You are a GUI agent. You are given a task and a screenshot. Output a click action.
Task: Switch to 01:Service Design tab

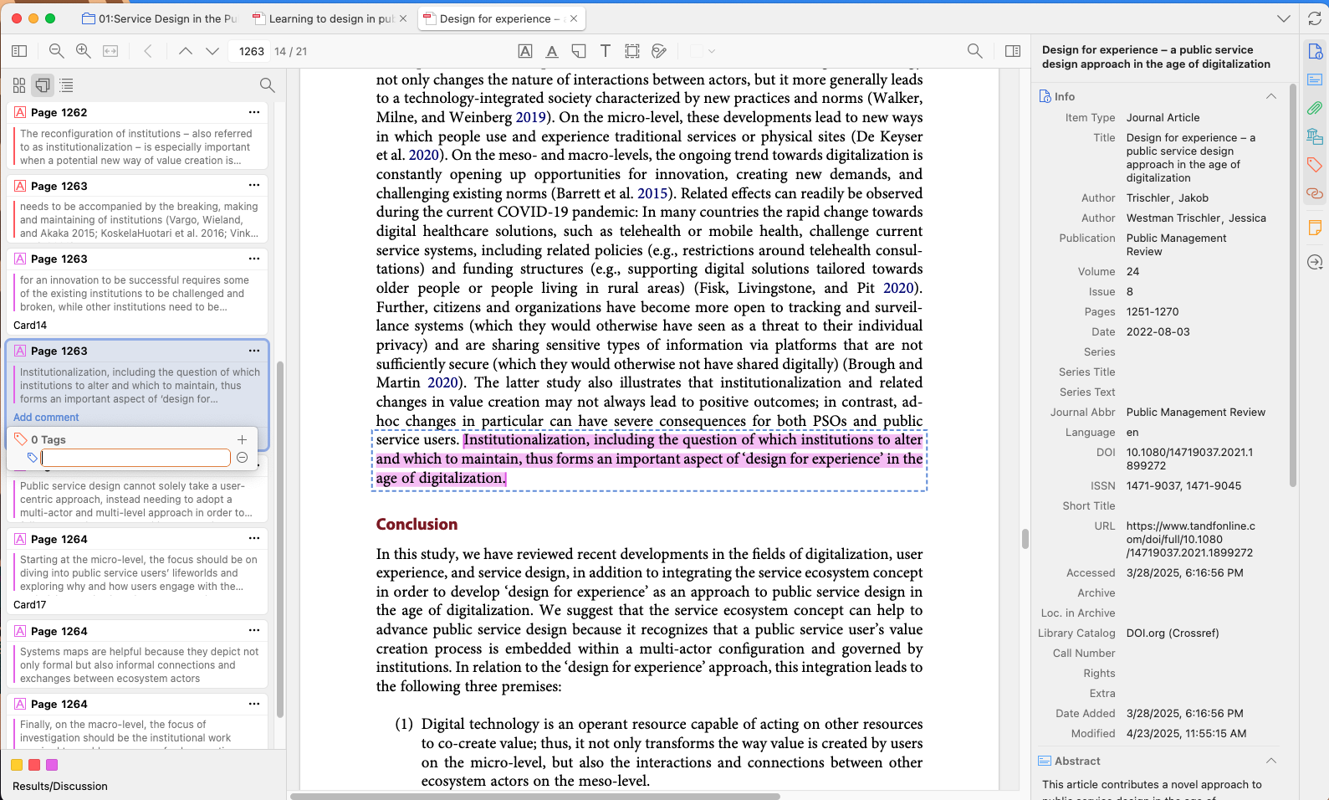pyautogui.click(x=159, y=18)
